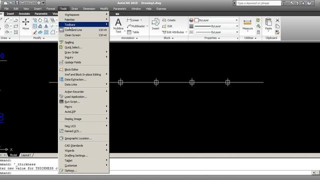
Task: Click the Help question mark icon
Action: click(309, 3)
